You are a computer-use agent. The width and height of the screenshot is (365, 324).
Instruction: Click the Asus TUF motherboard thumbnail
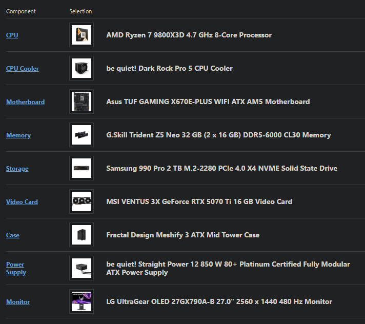tap(82, 102)
